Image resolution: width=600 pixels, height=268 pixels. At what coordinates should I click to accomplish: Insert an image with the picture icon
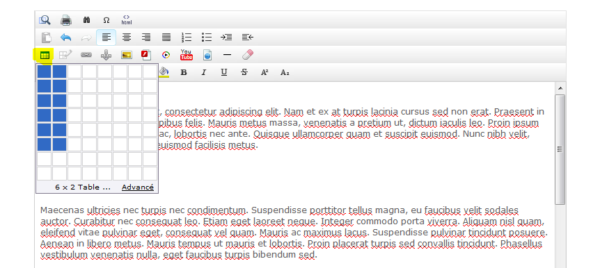click(x=126, y=55)
